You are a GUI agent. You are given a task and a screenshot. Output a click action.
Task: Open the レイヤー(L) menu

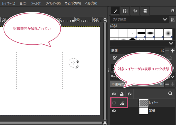9,3
